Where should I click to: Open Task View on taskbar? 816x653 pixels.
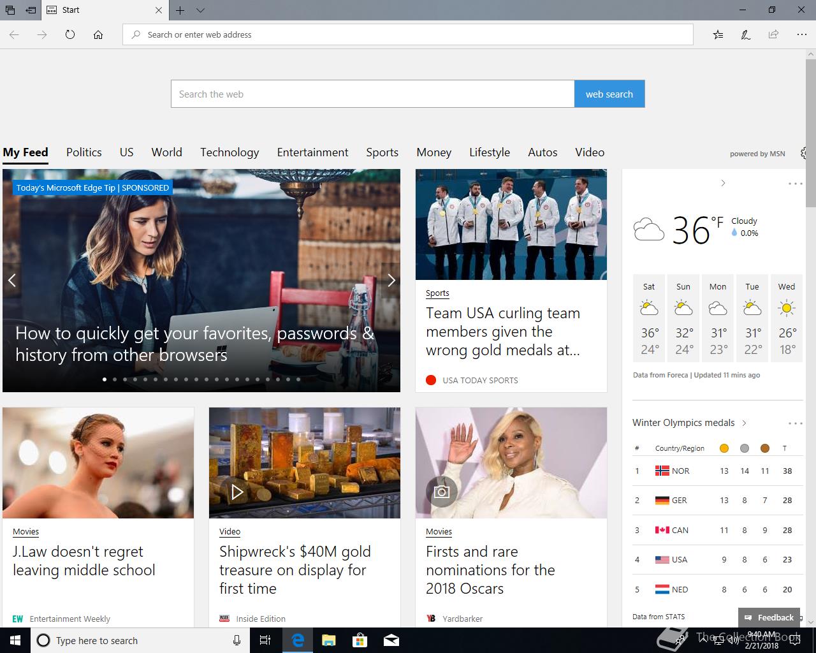266,640
